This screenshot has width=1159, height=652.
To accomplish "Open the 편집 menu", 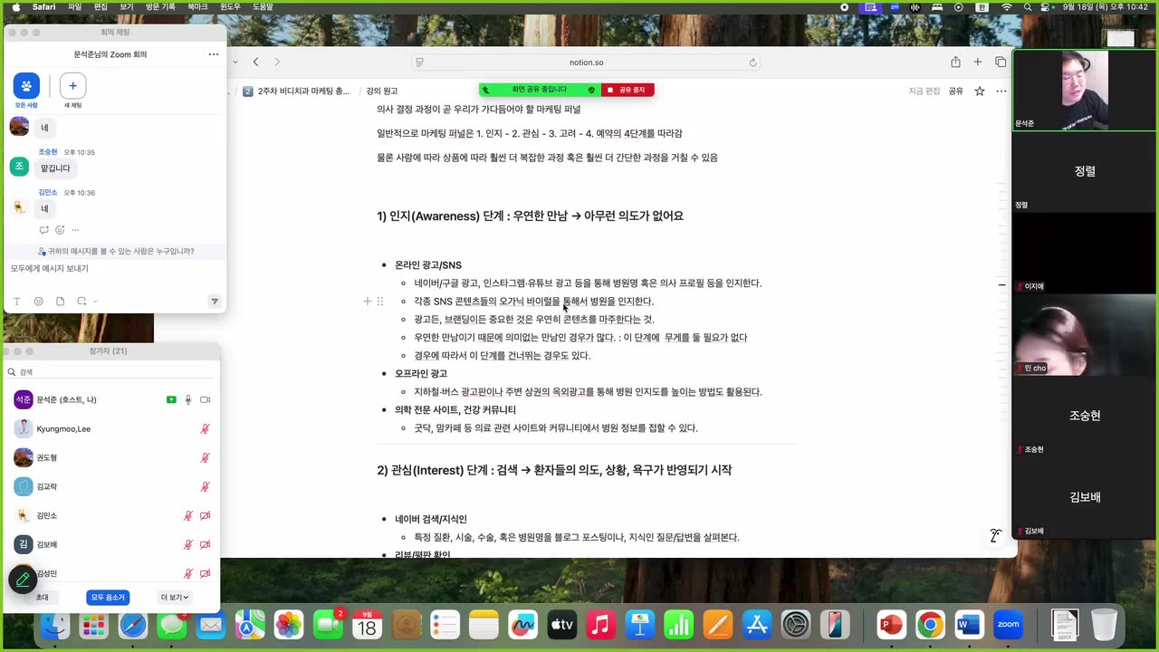I will tap(101, 7).
